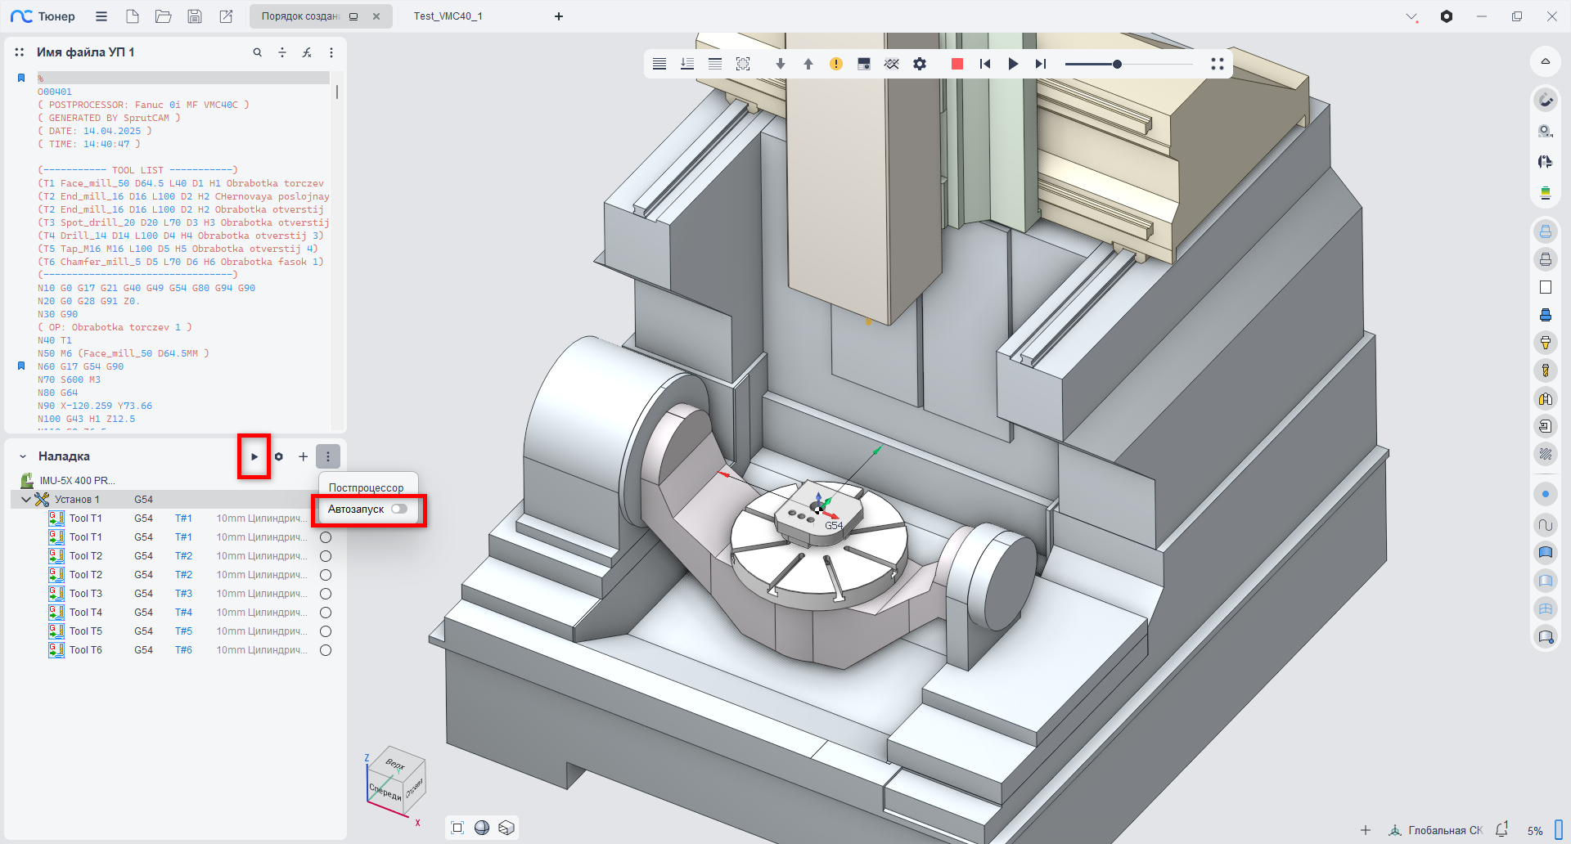
Task: Choose Постпроцессор from the popup menu
Action: (366, 487)
